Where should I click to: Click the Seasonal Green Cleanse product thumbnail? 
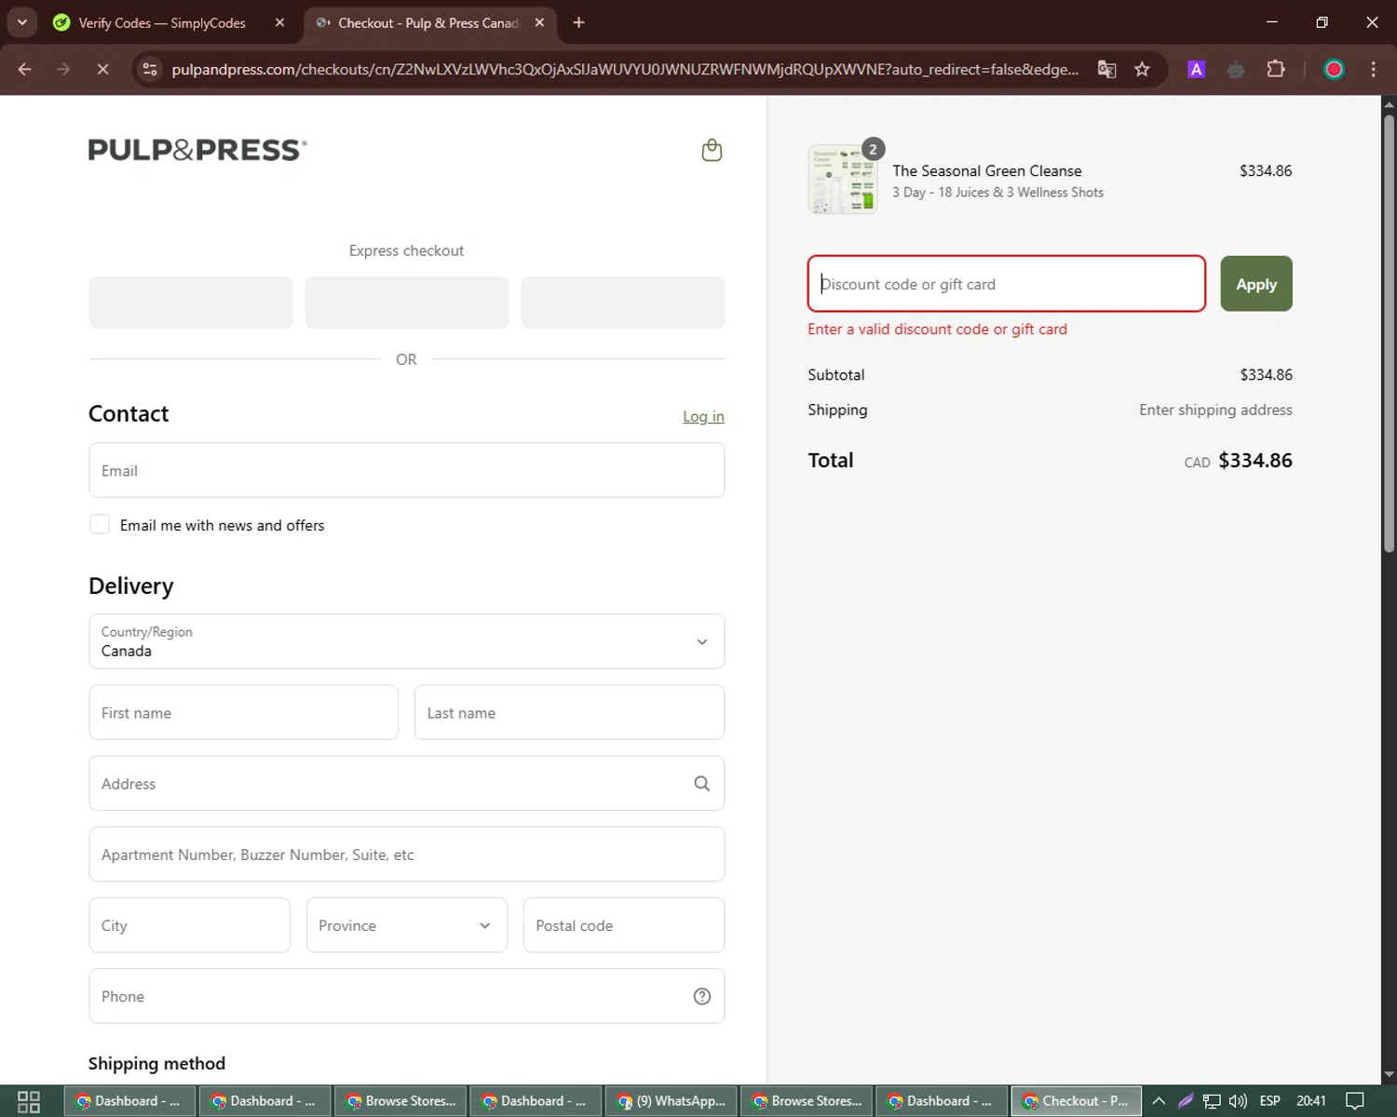(x=843, y=180)
